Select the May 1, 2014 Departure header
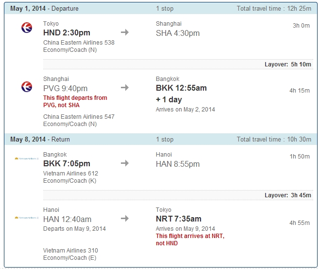 click(x=44, y=9)
